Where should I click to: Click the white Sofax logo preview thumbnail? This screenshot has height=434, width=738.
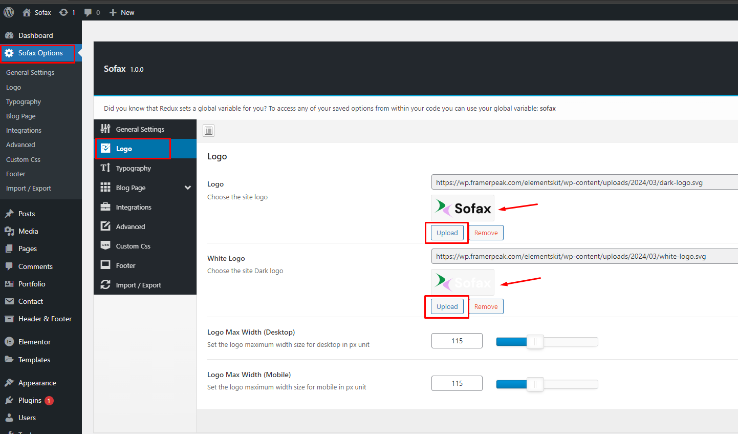[x=463, y=282]
